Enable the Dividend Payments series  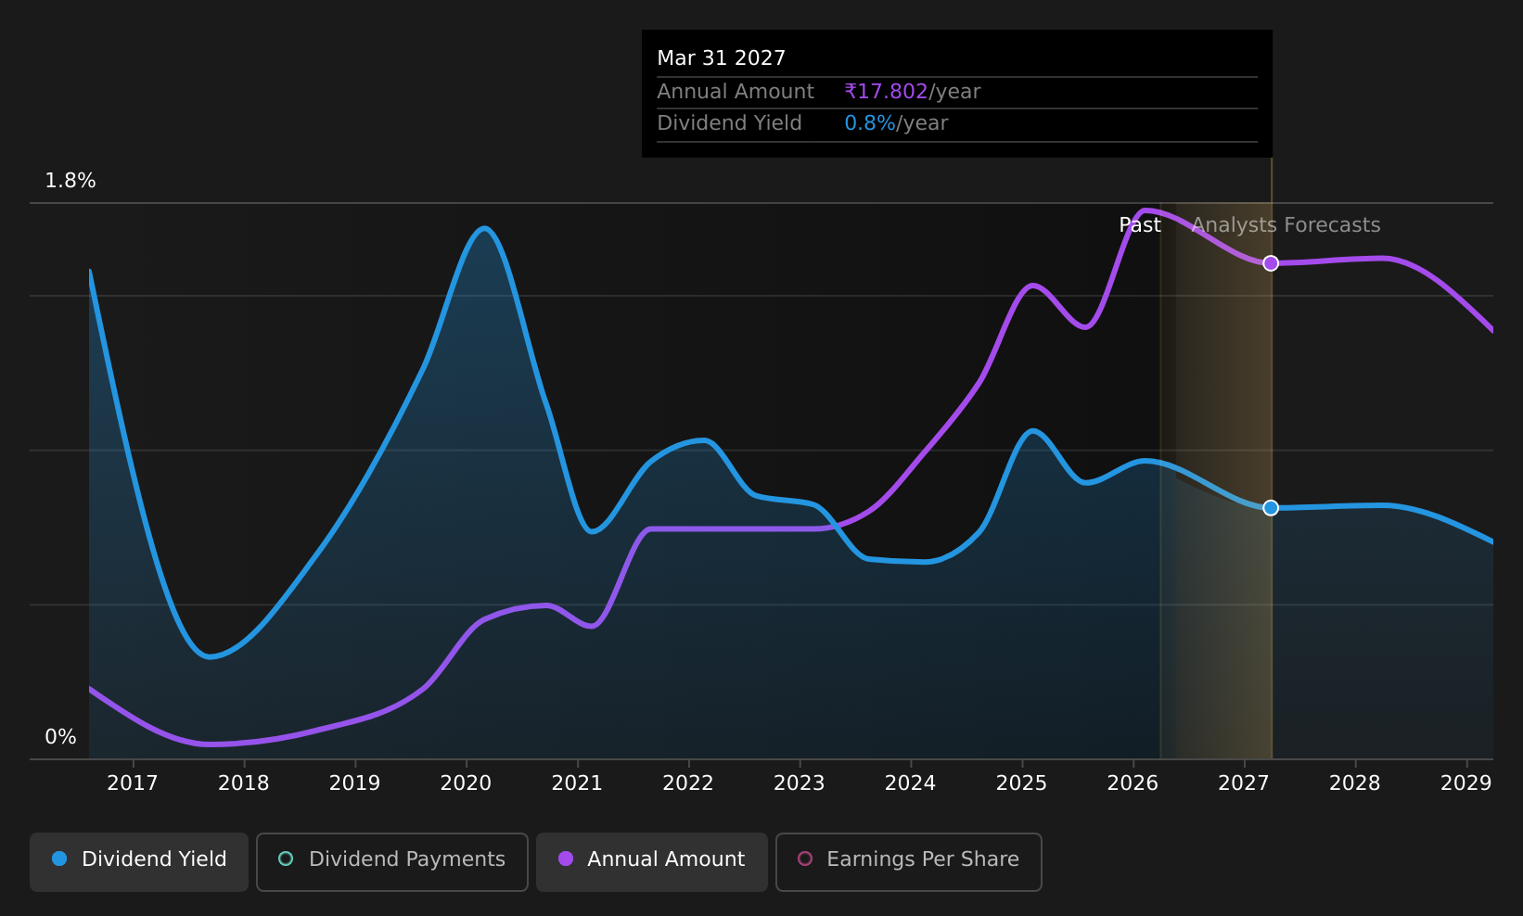(392, 861)
